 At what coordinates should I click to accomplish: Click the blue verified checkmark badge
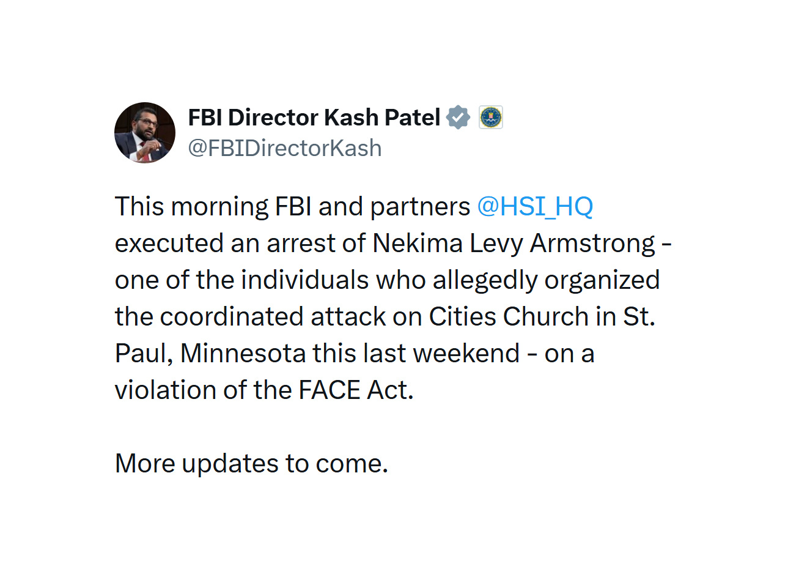[458, 117]
